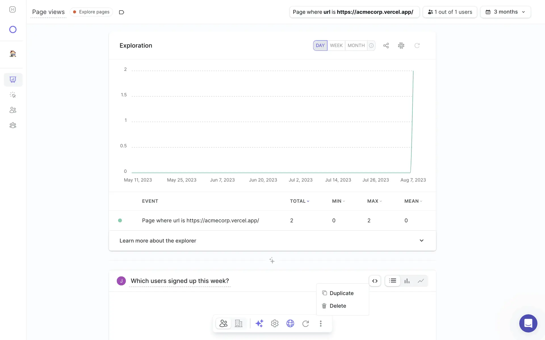Screen dimensions: 545x340
Task: Switch chart granularity to WEEK
Action: (336, 46)
